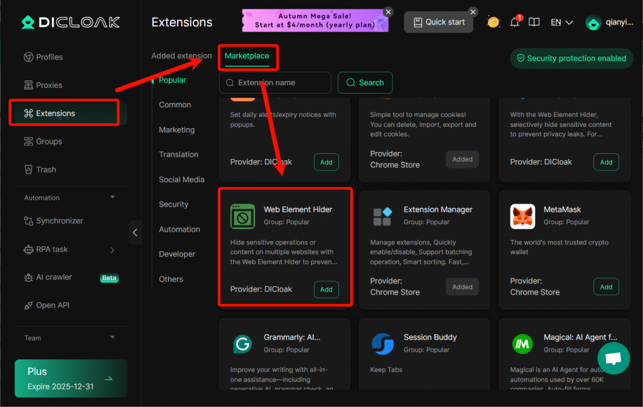
Task: Open the documentation book icon
Action: coord(534,23)
